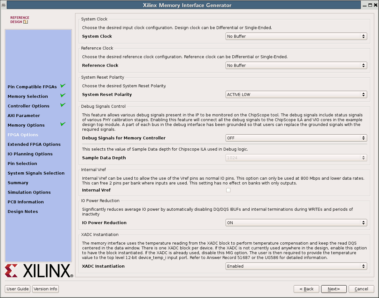Go back with the Back button
The image size is (379, 298).
(x=306, y=289)
